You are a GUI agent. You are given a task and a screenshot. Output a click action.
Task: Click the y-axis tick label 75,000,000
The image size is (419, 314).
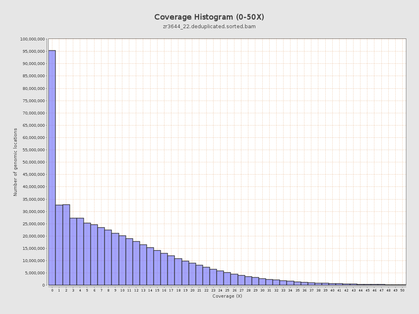click(x=34, y=101)
